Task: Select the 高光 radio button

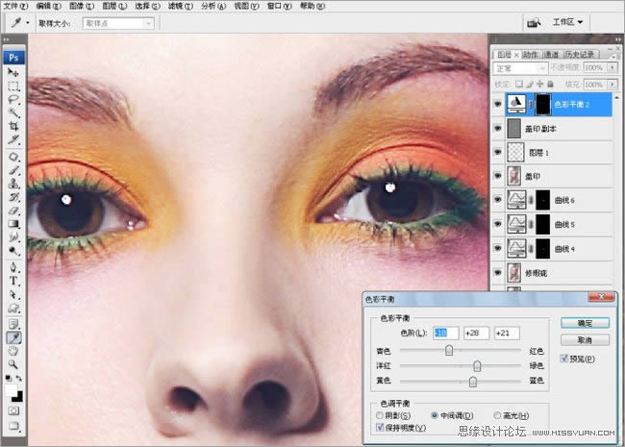Action: coord(497,415)
